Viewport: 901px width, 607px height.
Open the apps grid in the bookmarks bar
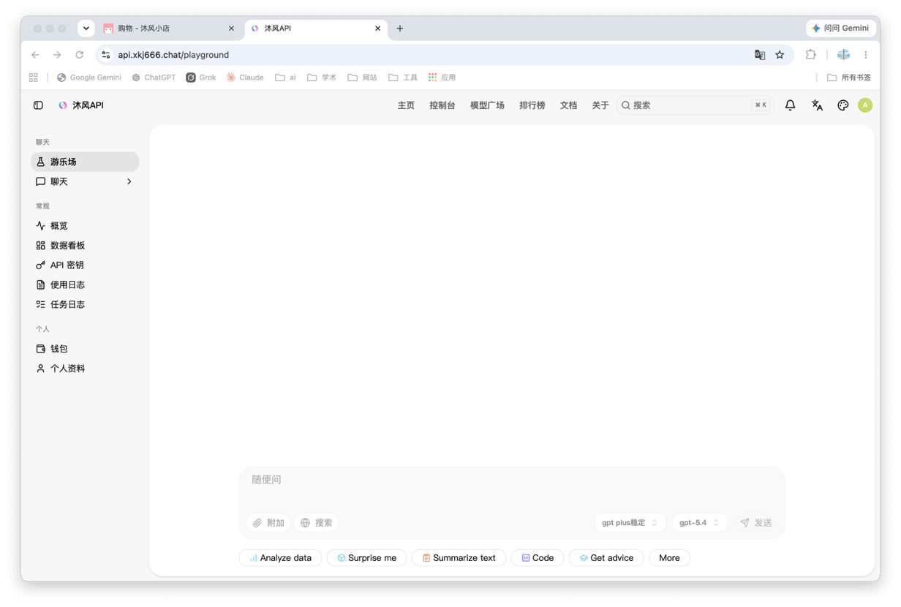pyautogui.click(x=34, y=78)
